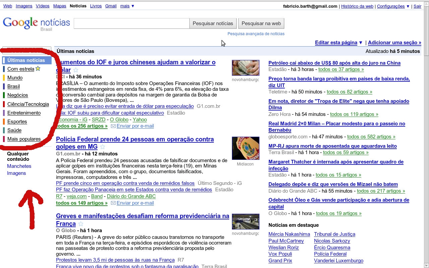429x268 pixels.
Task: Click 'todos os 256 artigos' link
Action: pyautogui.click(x=82, y=126)
